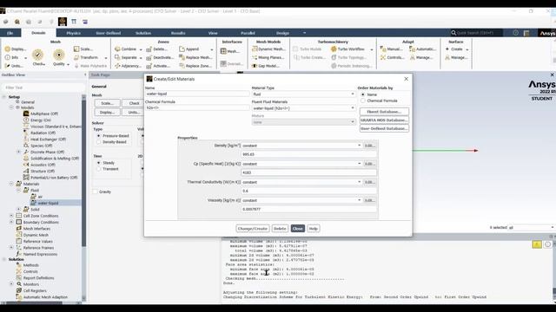Order materials by Chemical Formula
The width and height of the screenshot is (556, 312).
[x=363, y=101]
